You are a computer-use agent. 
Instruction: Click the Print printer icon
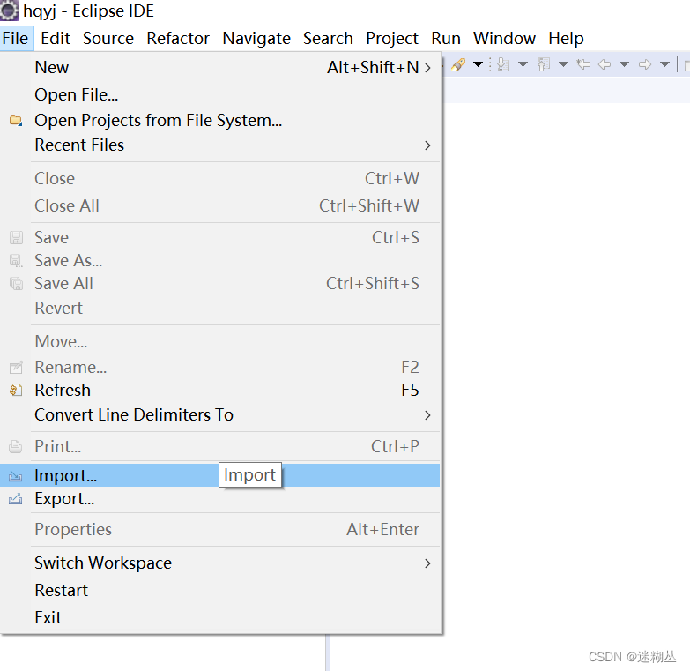click(16, 446)
